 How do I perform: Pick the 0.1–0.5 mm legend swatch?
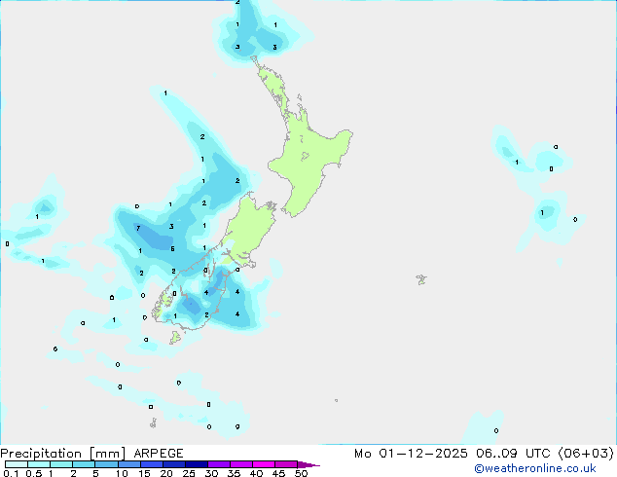17,464
